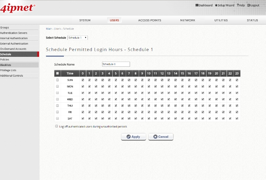Toggle the WED row checkbox
Image resolution: width=266 pixels, height=180 pixels.
58,99
